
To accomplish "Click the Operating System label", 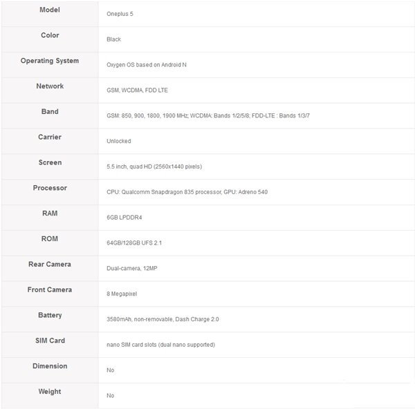I will (x=49, y=61).
